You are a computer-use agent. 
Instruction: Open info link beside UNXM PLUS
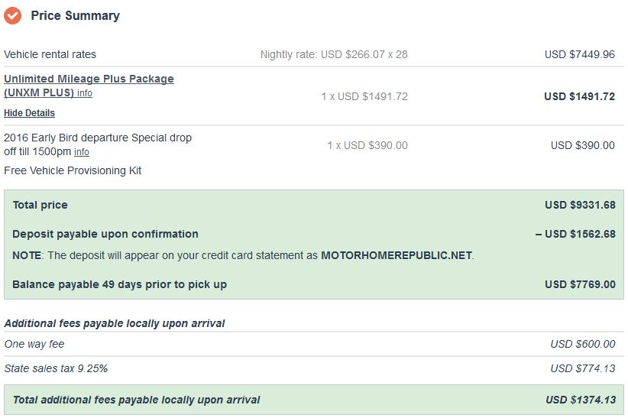(85, 93)
